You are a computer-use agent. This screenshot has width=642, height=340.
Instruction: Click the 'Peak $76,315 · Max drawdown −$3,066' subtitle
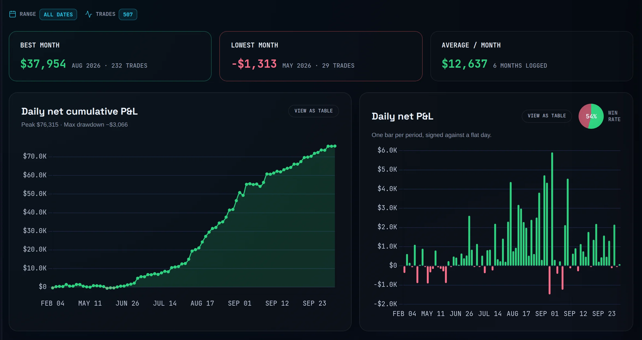tap(74, 125)
